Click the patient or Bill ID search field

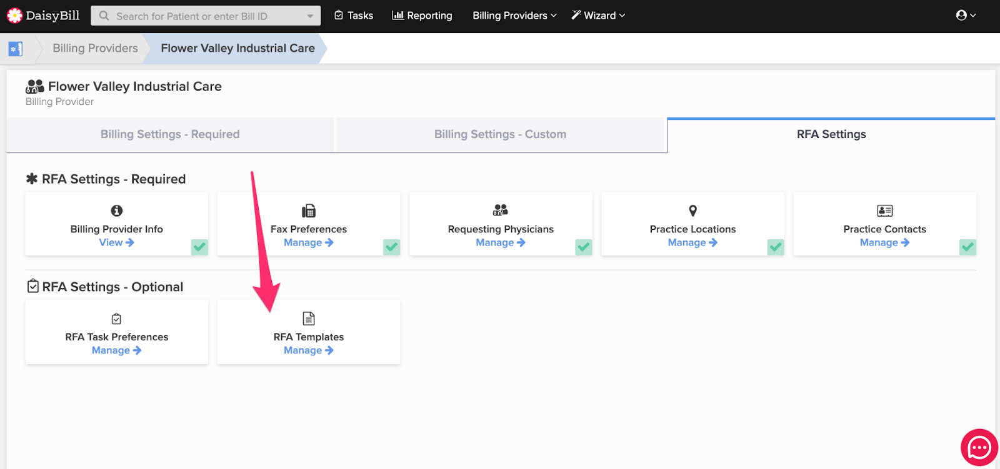[206, 16]
